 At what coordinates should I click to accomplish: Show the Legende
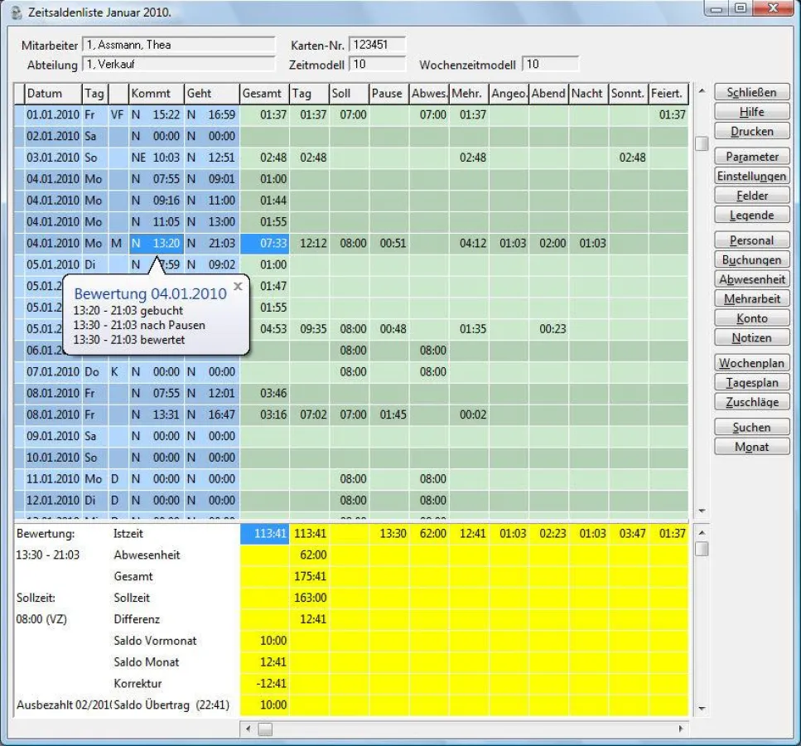[x=751, y=215]
